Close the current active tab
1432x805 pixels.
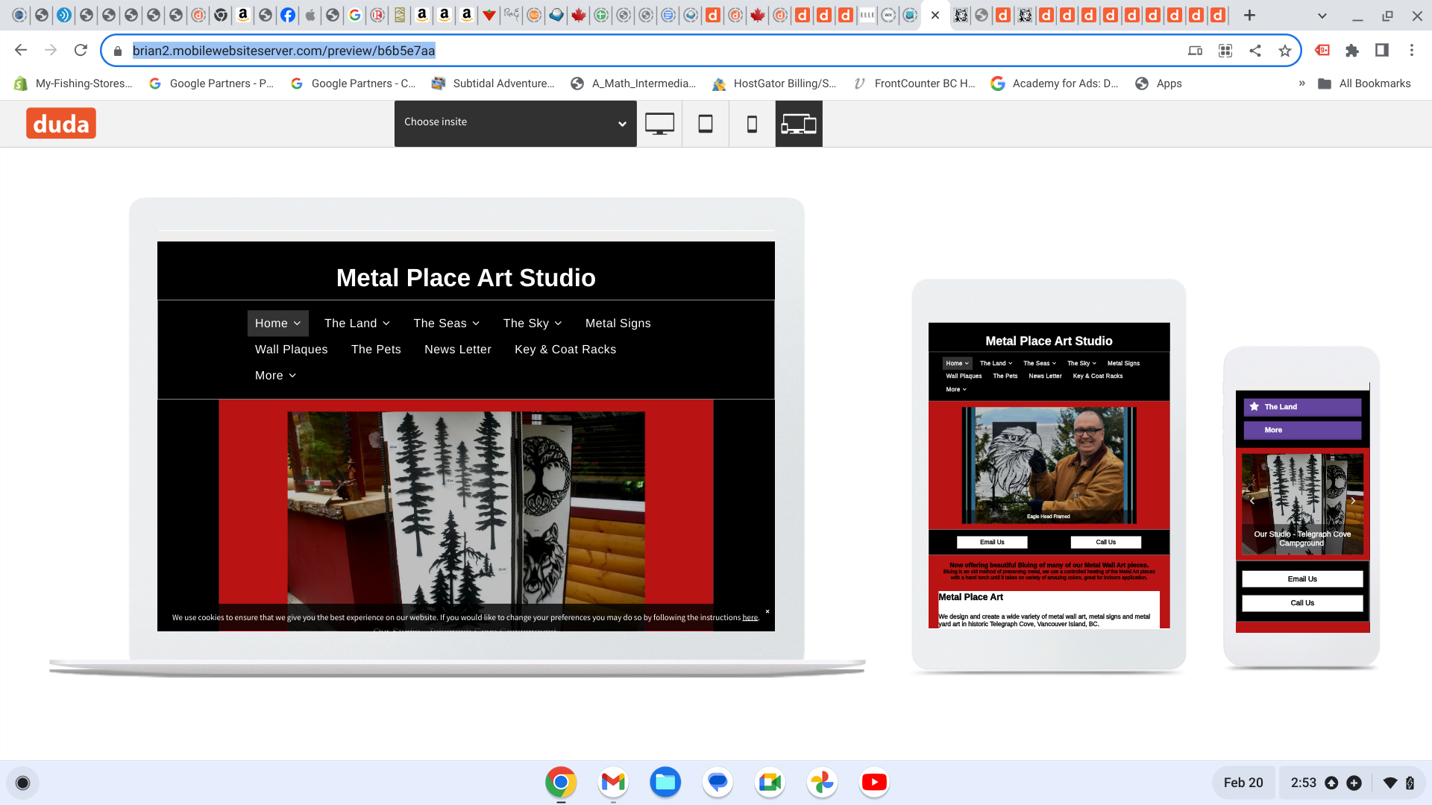tap(935, 15)
